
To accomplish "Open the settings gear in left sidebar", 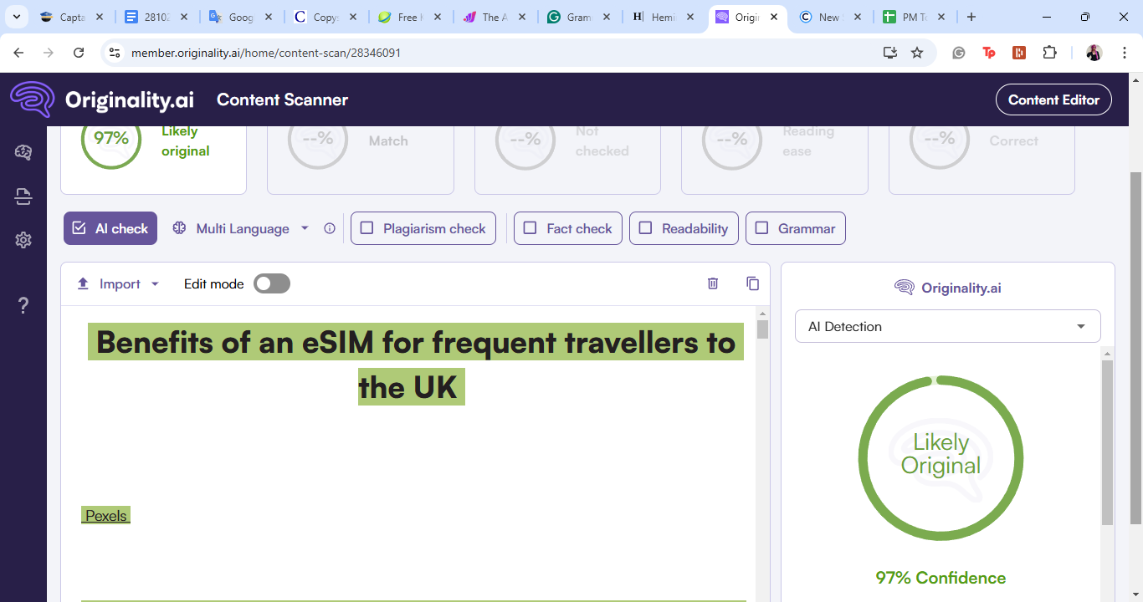I will 23,240.
